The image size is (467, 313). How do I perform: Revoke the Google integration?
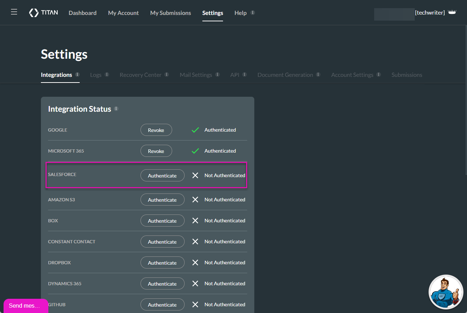tap(156, 130)
